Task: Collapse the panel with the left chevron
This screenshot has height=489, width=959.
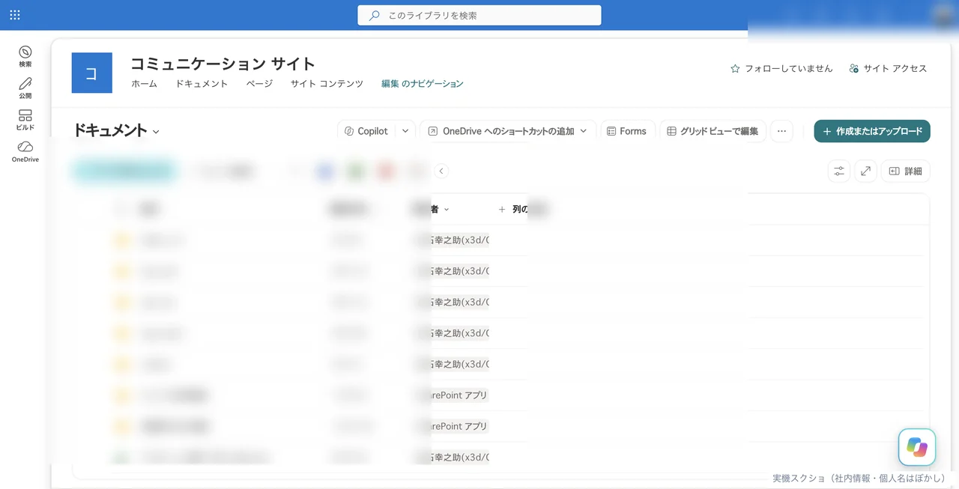Action: click(441, 171)
